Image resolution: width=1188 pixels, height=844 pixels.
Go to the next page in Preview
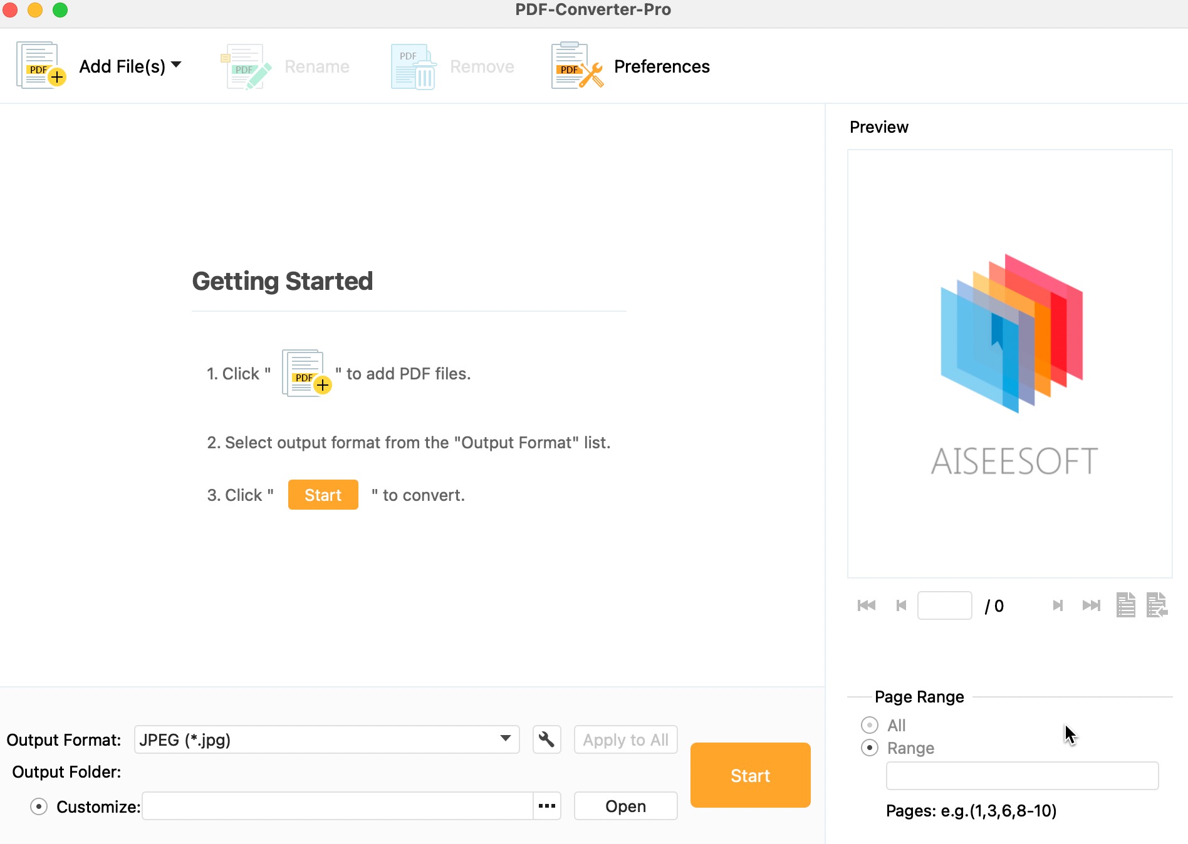pos(1058,605)
